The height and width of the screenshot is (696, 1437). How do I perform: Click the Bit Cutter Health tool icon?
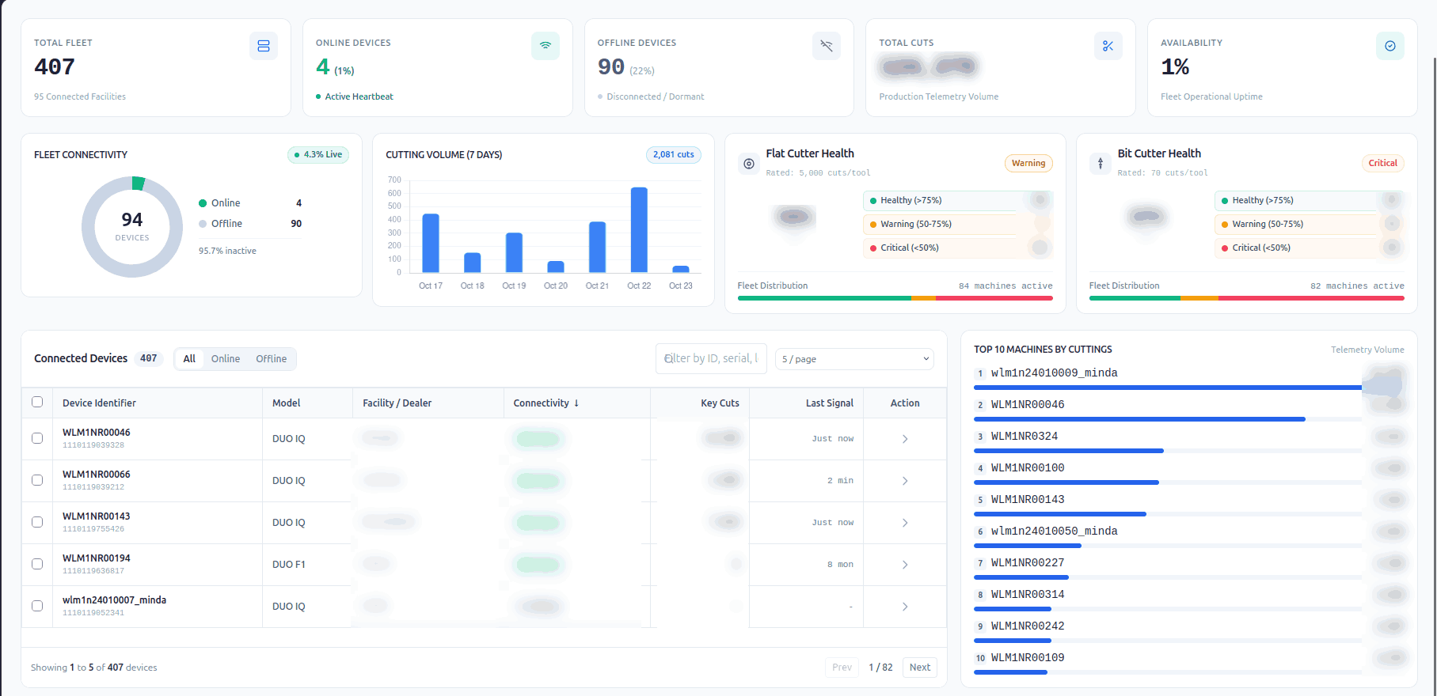pyautogui.click(x=1101, y=164)
